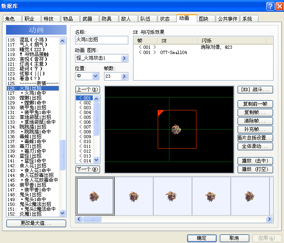Select animation 142: 食人花1出招
This screenshot has height=243, width=284.
click(33, 166)
